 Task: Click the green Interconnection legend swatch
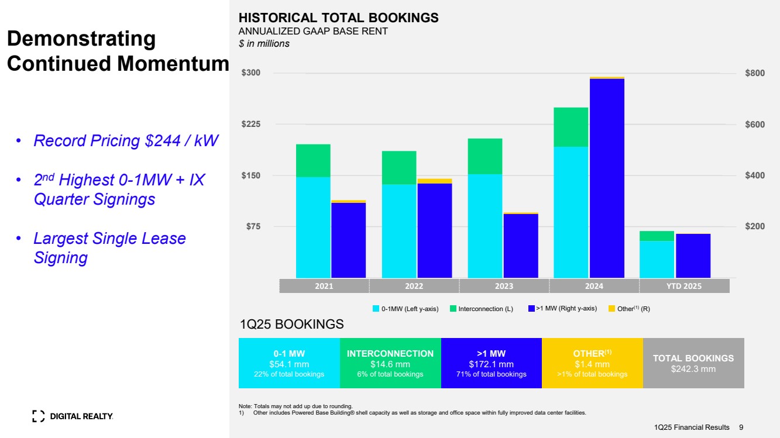pos(453,309)
